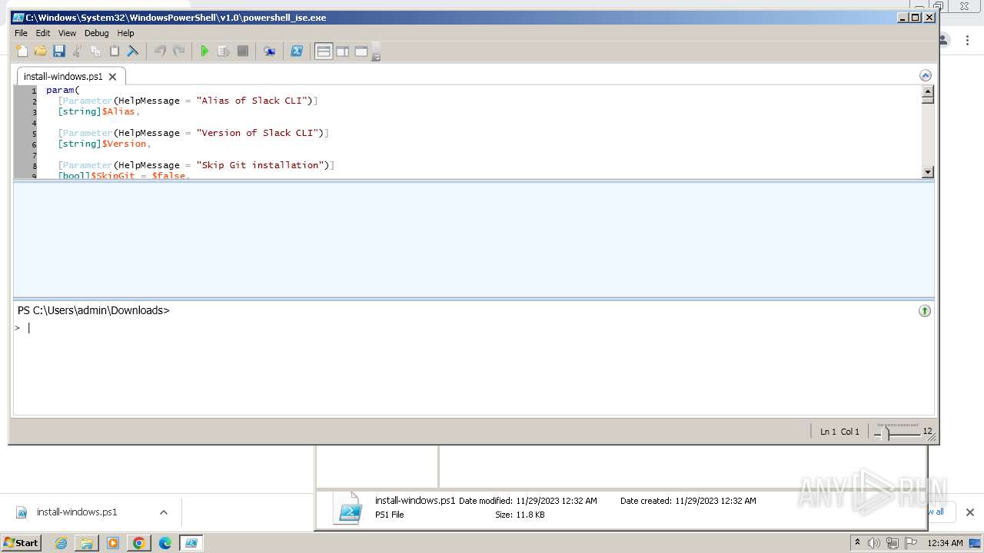Viewport: 984px width, 553px height.
Task: Click the 12:34 AM taskbar clock
Action: tap(945, 543)
